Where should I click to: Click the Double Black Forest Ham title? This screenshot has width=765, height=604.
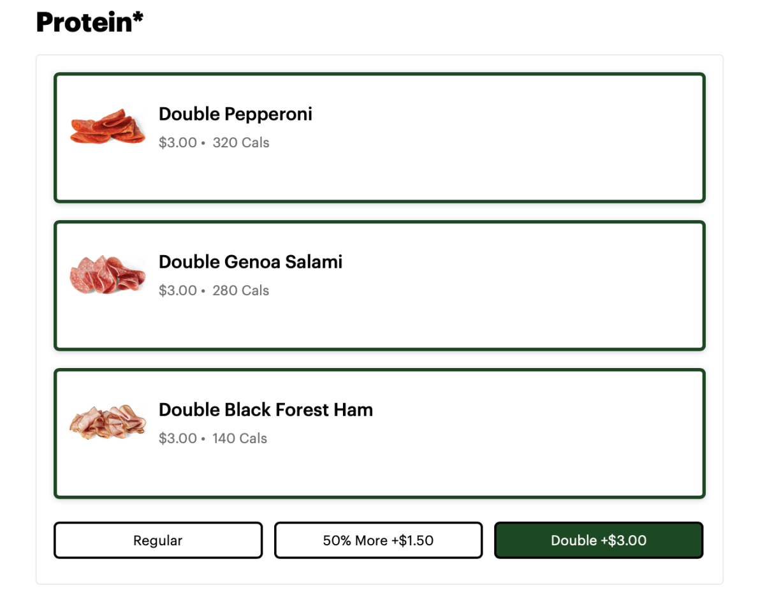click(266, 409)
